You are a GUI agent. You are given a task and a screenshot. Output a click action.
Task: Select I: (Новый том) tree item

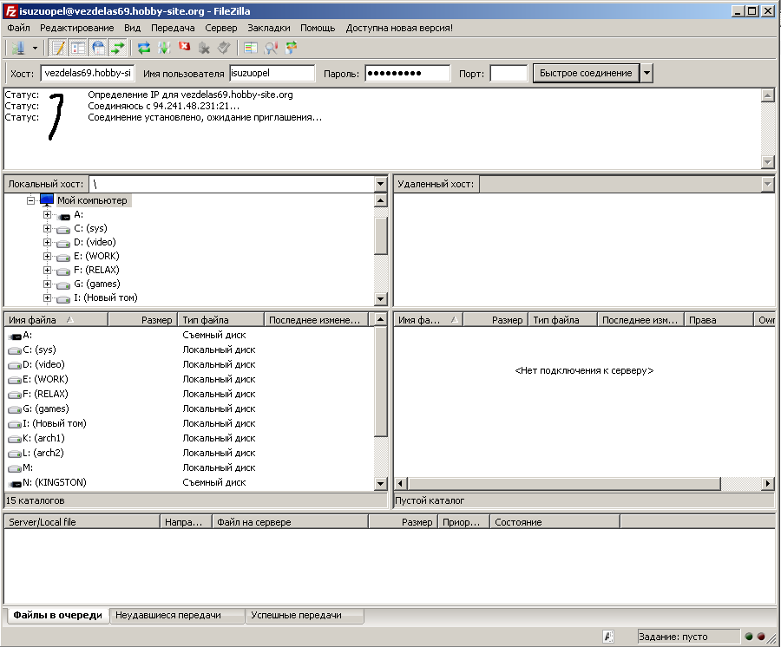pos(106,297)
